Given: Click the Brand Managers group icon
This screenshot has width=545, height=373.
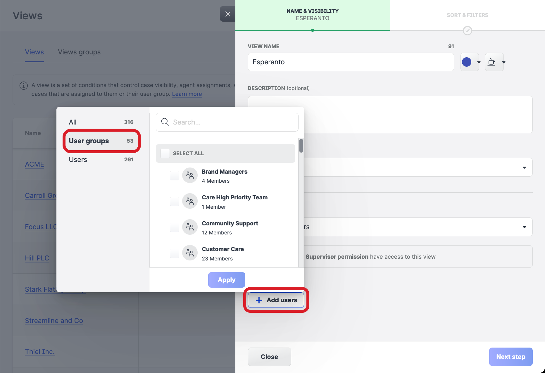Looking at the screenshot, I should pos(190,175).
